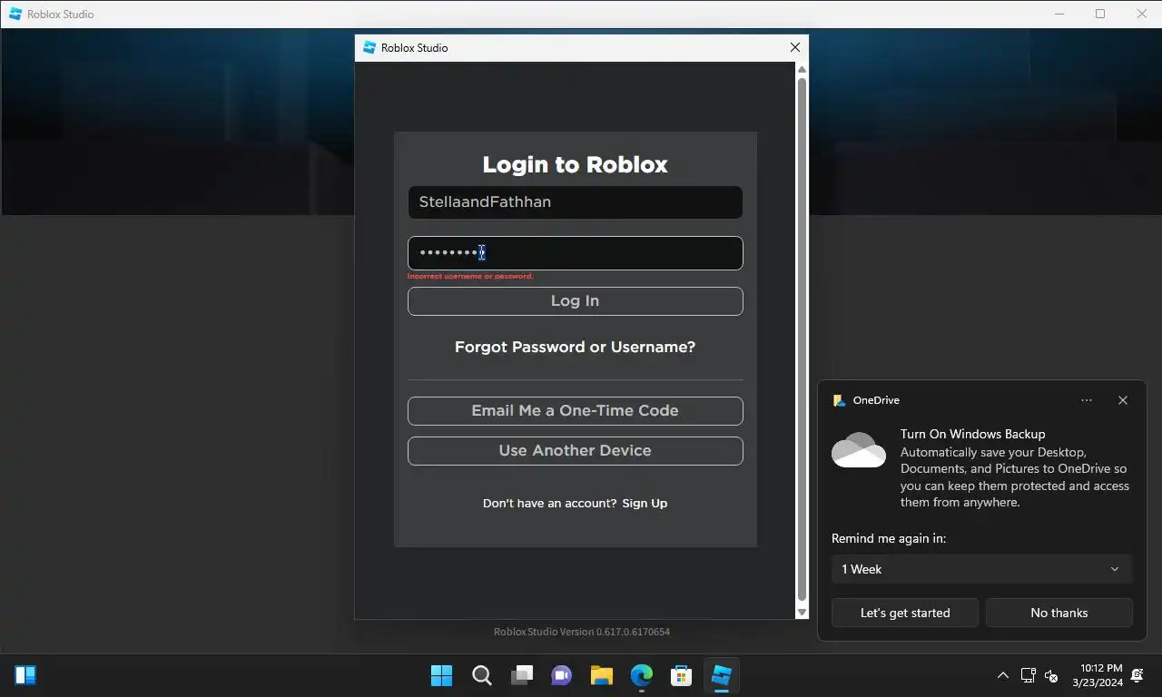Click the login dialog scrollbar down arrow
The image size is (1162, 697).
click(802, 613)
